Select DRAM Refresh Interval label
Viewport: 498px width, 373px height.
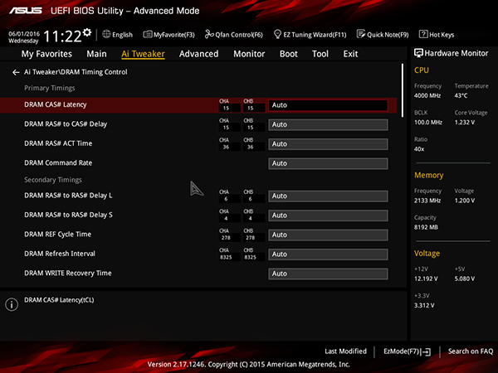click(60, 254)
